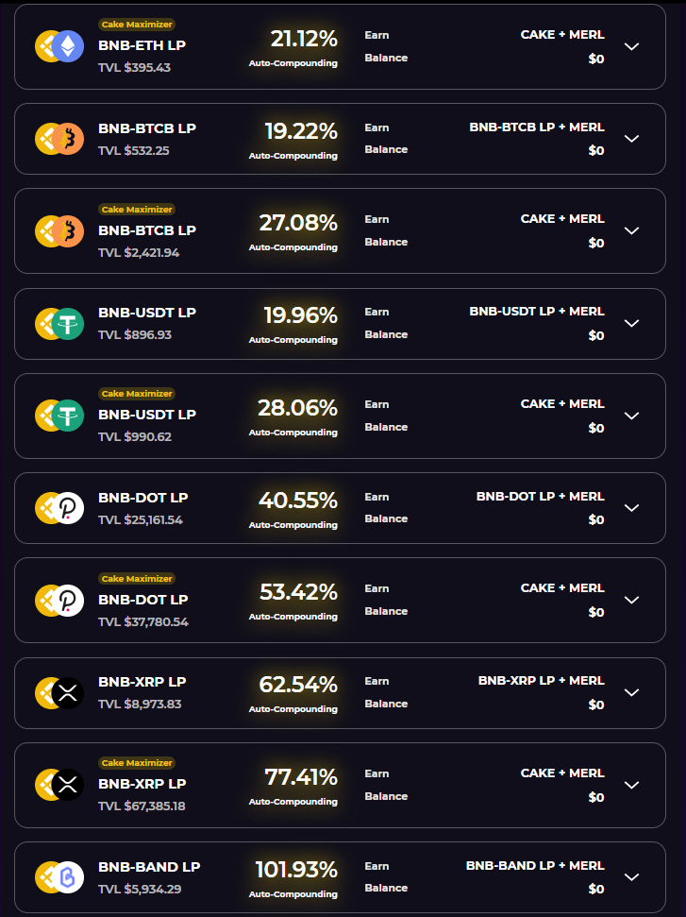Click the BNB-BAND token pair icon
Screen dimensions: 686x917
pyautogui.click(x=59, y=877)
